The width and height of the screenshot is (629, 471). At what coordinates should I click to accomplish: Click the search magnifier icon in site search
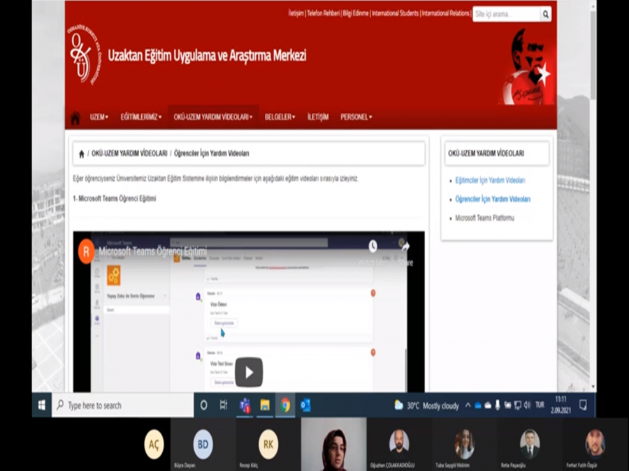pyautogui.click(x=546, y=15)
